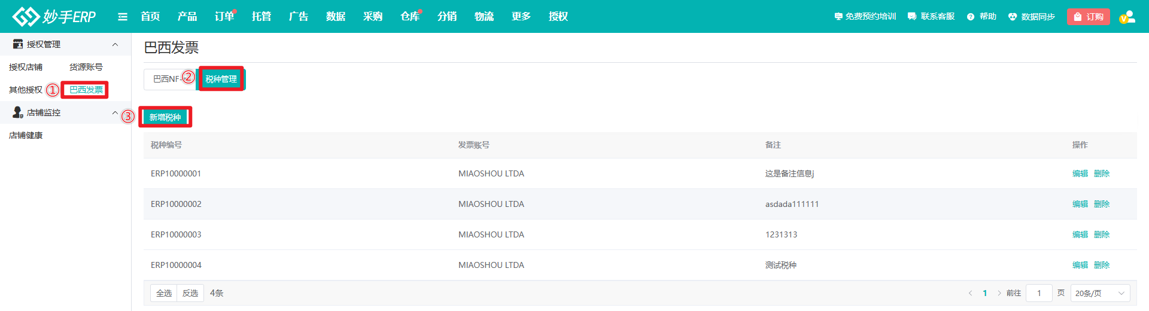Click the 反选 button
The height and width of the screenshot is (311, 1149).
coord(190,293)
